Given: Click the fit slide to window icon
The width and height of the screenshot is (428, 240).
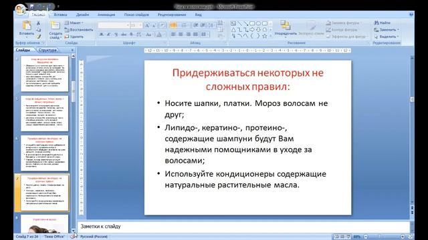Looking at the screenshot, I should click(x=410, y=237).
